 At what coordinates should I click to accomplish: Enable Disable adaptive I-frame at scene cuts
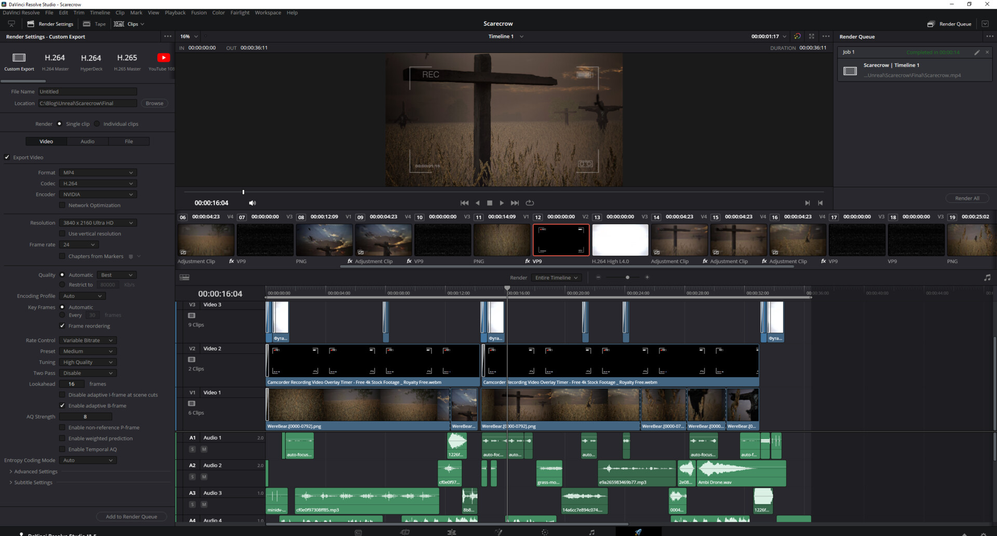63,395
